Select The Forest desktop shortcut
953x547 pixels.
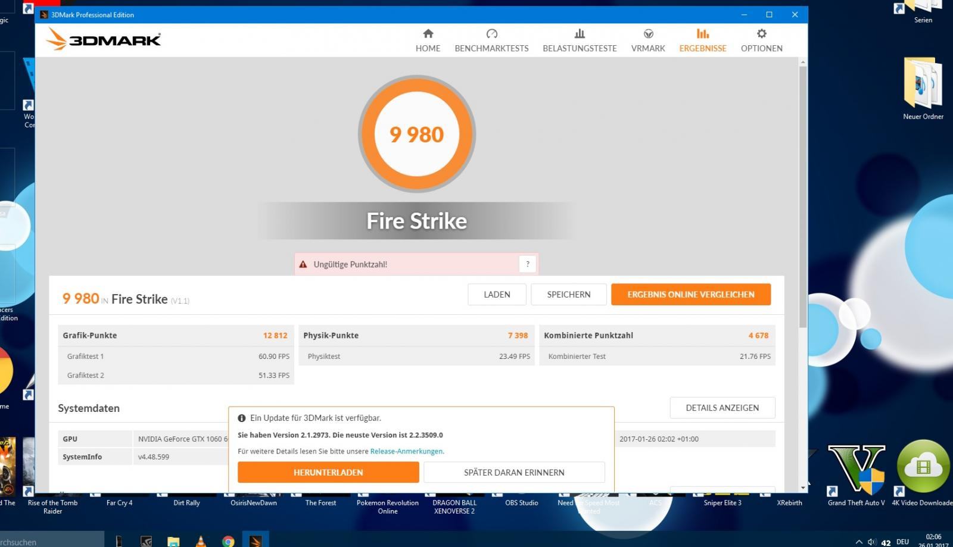[x=320, y=503]
